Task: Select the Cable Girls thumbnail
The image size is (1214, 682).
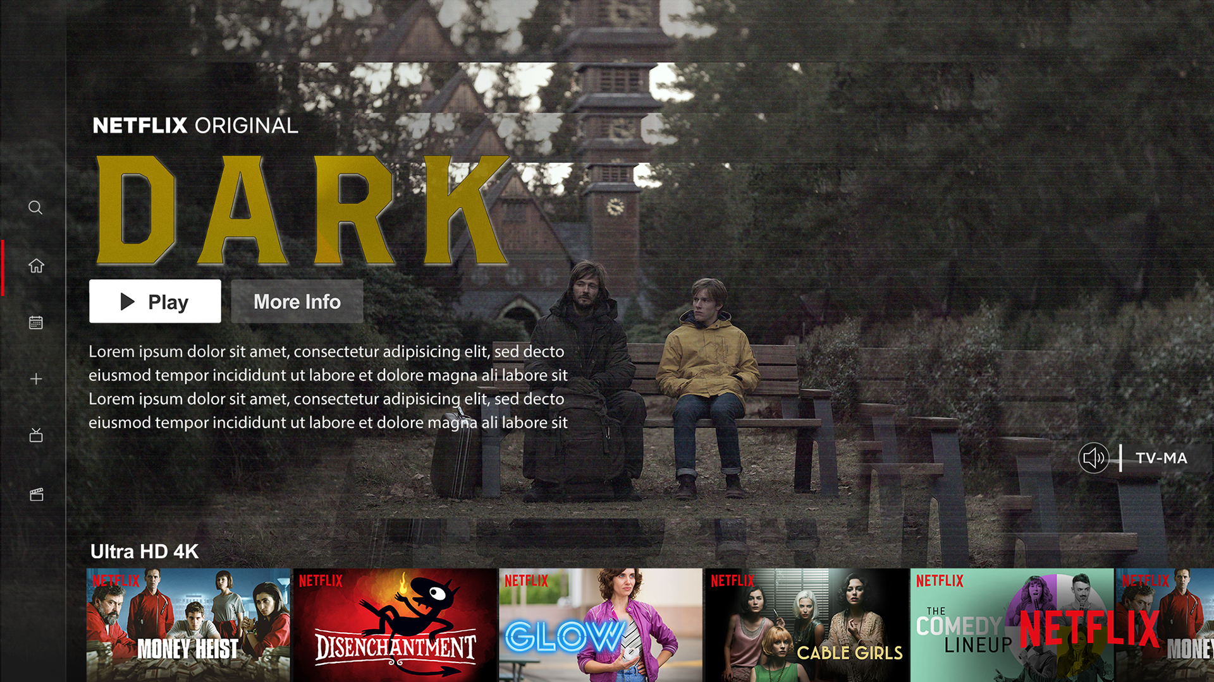Action: [x=806, y=625]
